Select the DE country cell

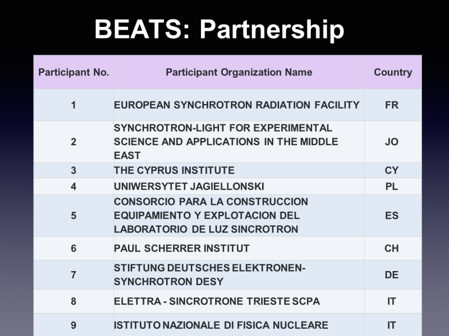[x=392, y=274]
